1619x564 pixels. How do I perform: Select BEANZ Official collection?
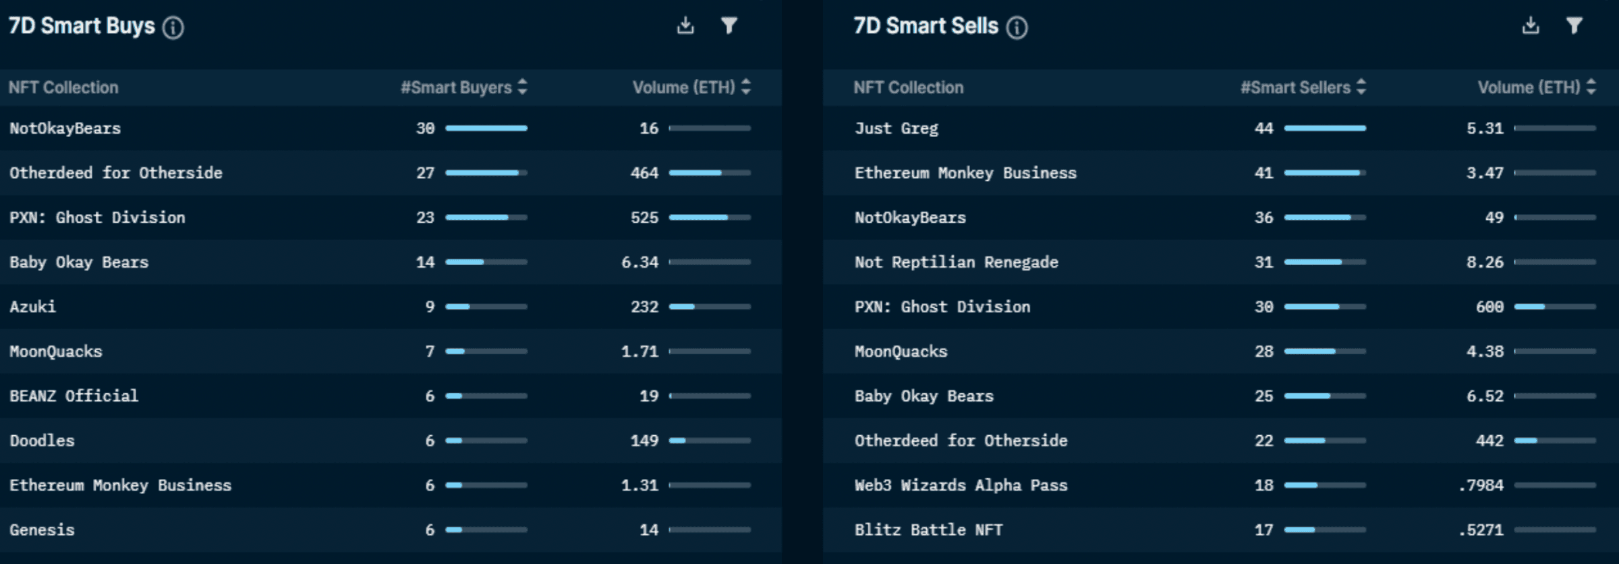[74, 395]
